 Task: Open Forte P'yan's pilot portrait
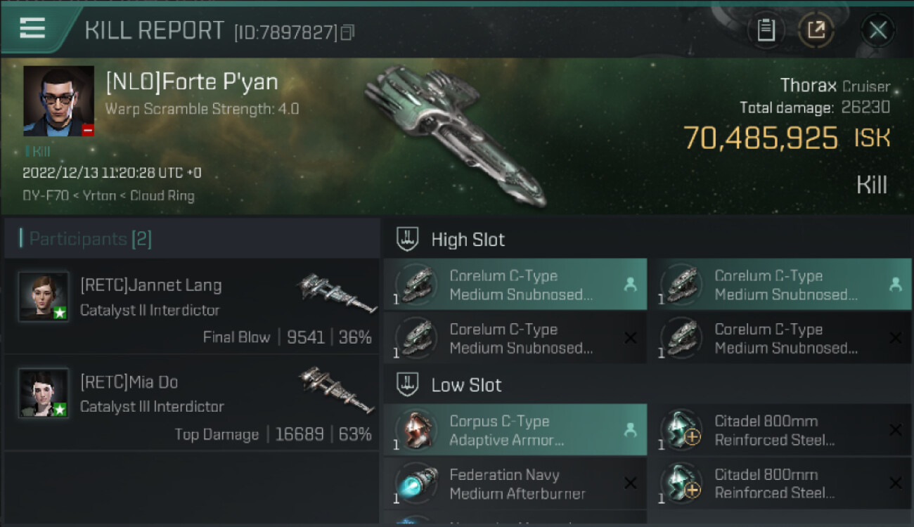(x=58, y=100)
